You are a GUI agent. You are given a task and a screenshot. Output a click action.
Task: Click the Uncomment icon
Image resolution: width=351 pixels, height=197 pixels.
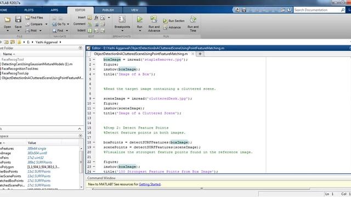pos(97,24)
